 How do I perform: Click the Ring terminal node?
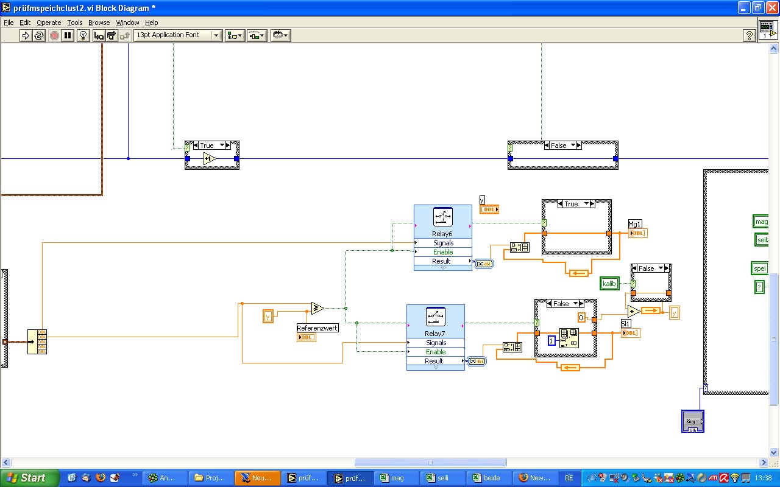(692, 421)
